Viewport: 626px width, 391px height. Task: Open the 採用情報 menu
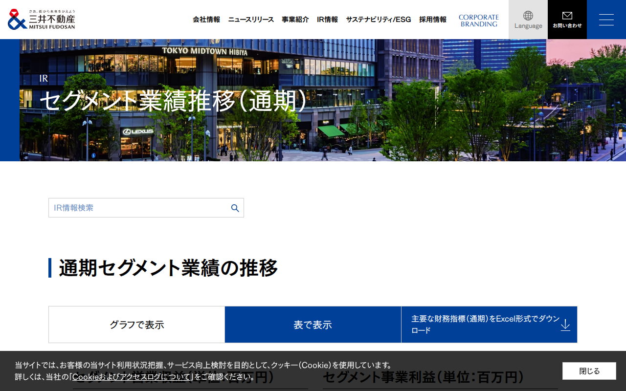tap(433, 20)
